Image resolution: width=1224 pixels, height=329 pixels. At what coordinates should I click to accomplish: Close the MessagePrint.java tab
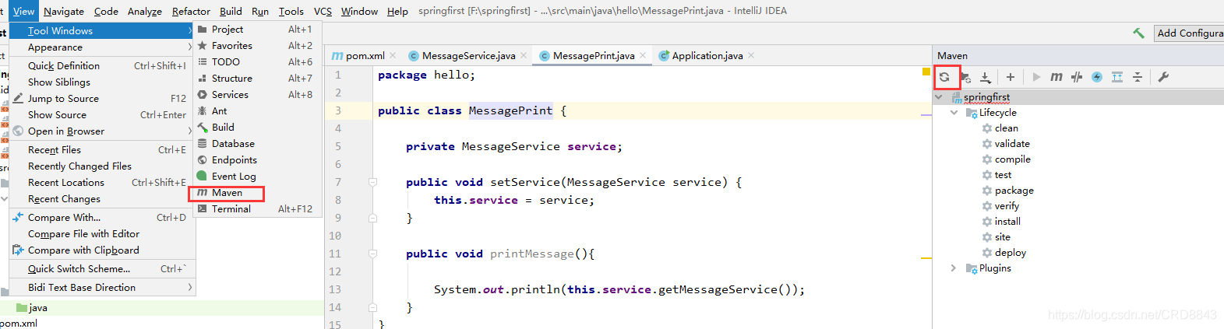pyautogui.click(x=643, y=55)
